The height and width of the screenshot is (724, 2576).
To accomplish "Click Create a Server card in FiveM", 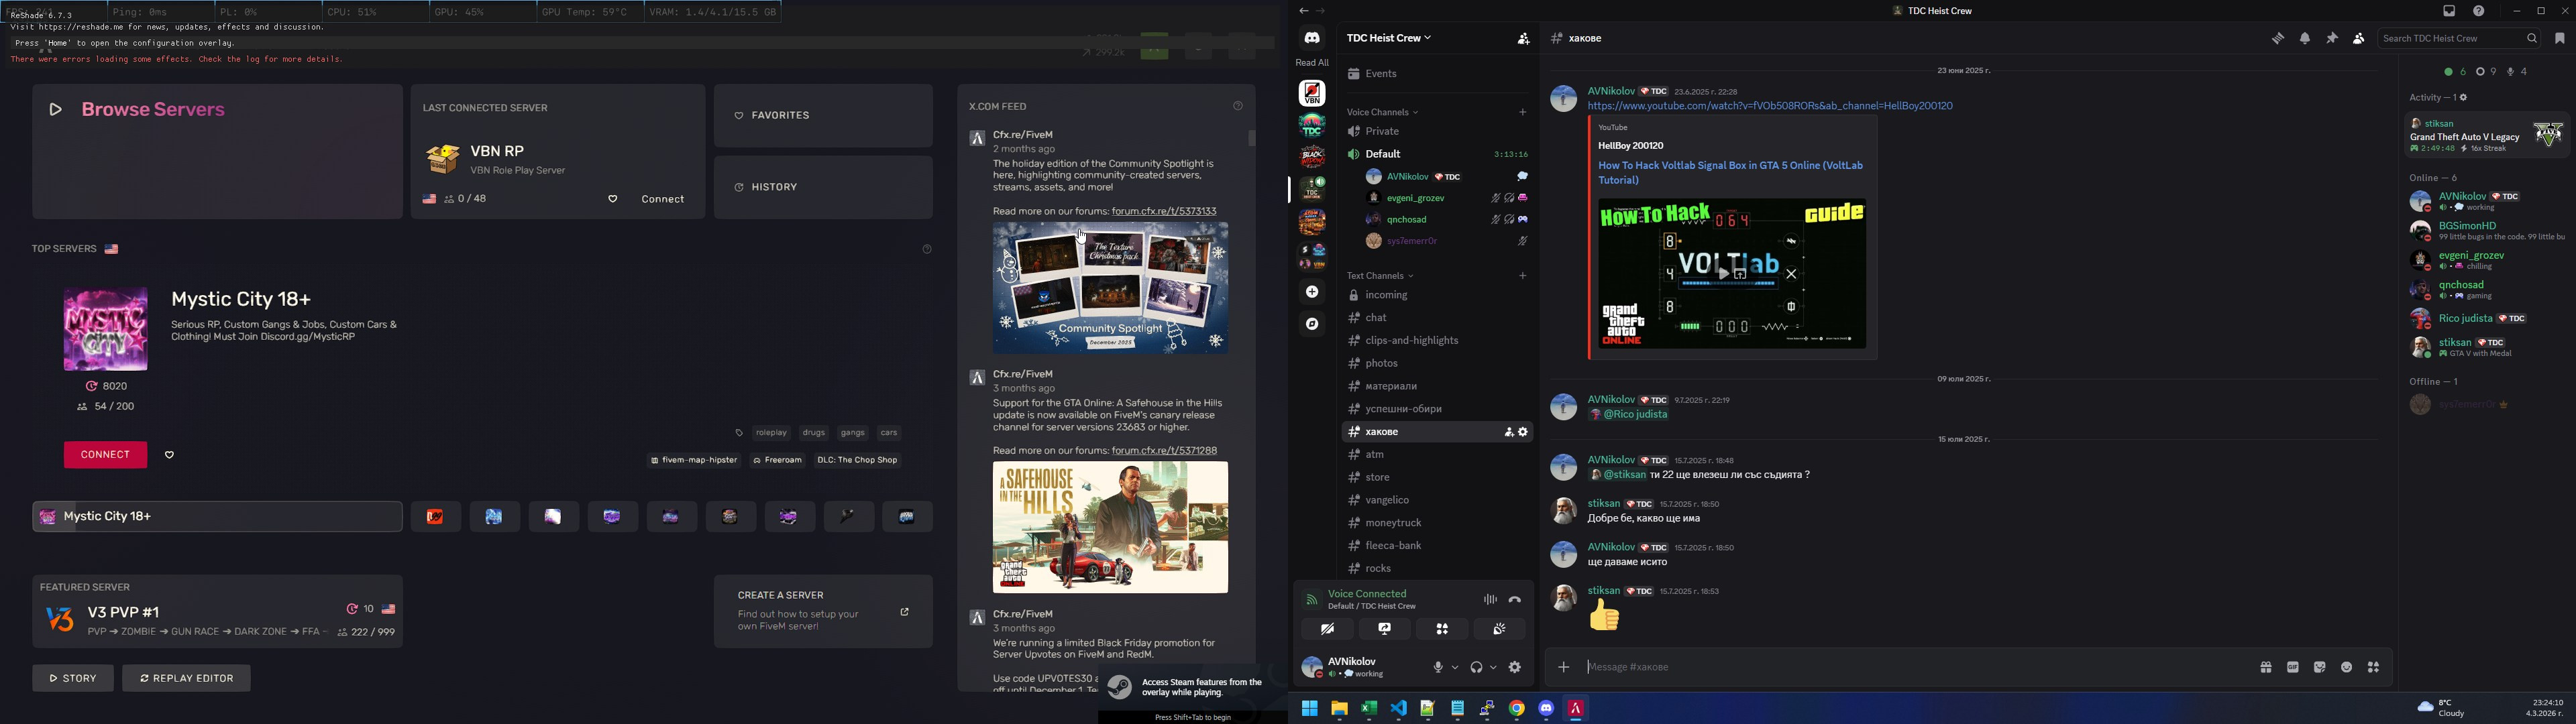I will point(823,612).
